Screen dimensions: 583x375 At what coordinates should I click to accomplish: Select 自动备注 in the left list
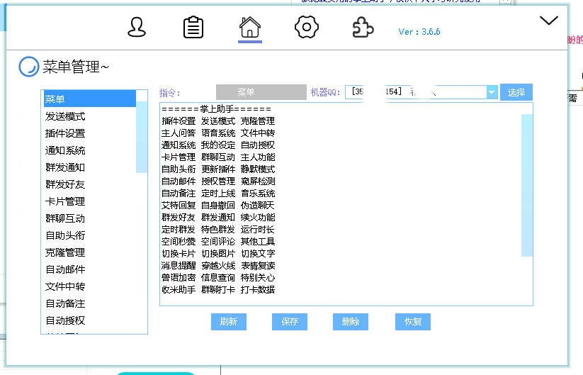pos(89,303)
